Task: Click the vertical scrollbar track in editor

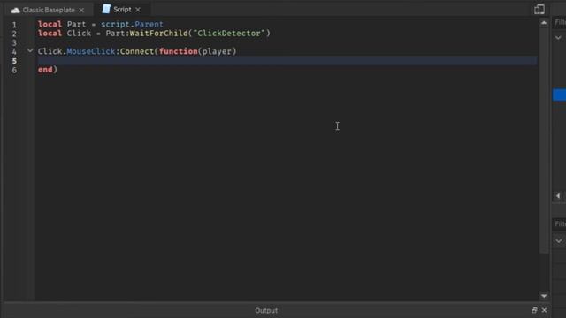Action: click(x=544, y=159)
